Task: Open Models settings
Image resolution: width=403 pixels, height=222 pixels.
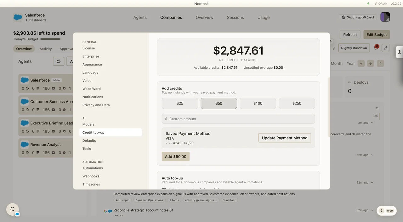Action: (x=111, y=124)
